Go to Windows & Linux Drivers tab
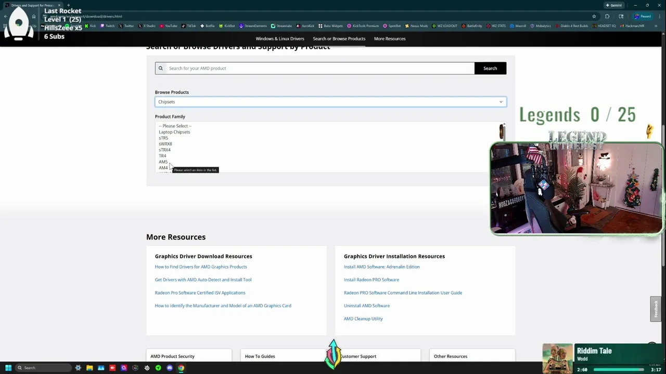The height and width of the screenshot is (374, 666). tap(280, 38)
